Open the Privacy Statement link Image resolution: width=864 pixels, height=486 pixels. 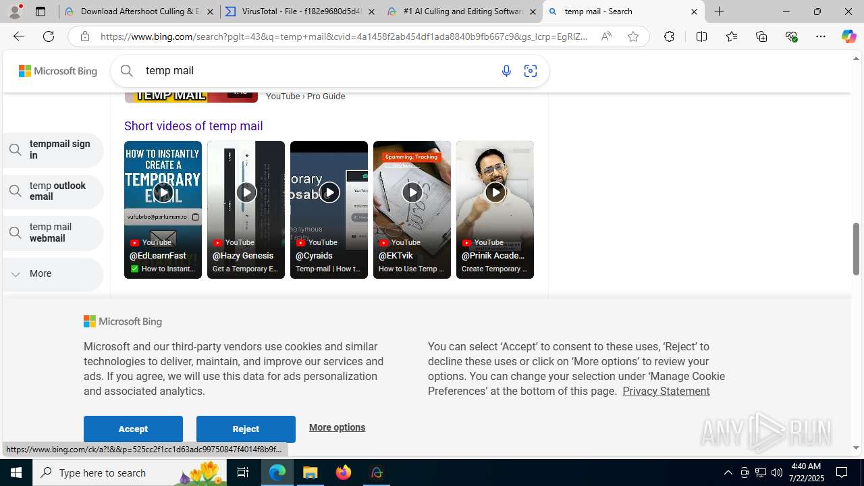coord(666,391)
